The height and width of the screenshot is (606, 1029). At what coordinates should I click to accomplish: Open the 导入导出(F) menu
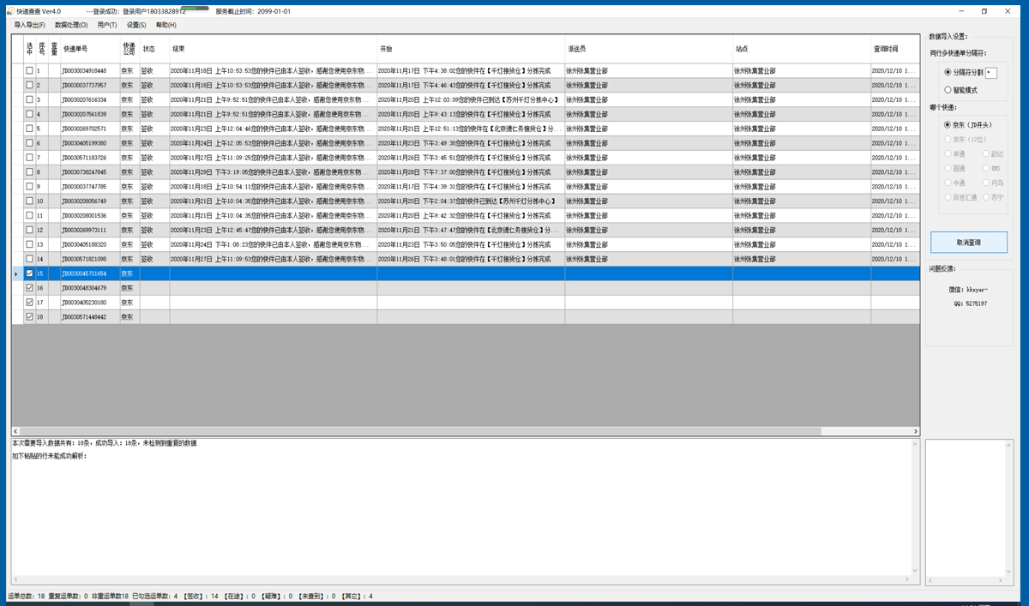tap(29, 25)
